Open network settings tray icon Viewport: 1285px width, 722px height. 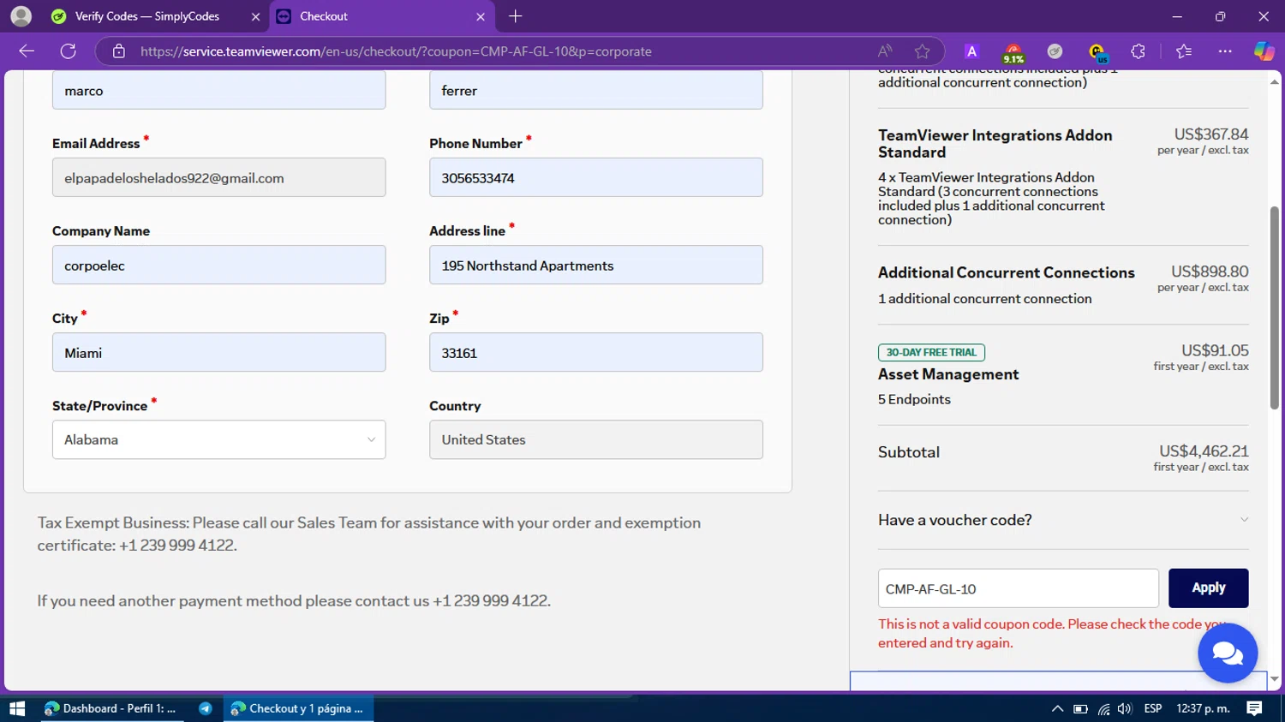(1103, 709)
